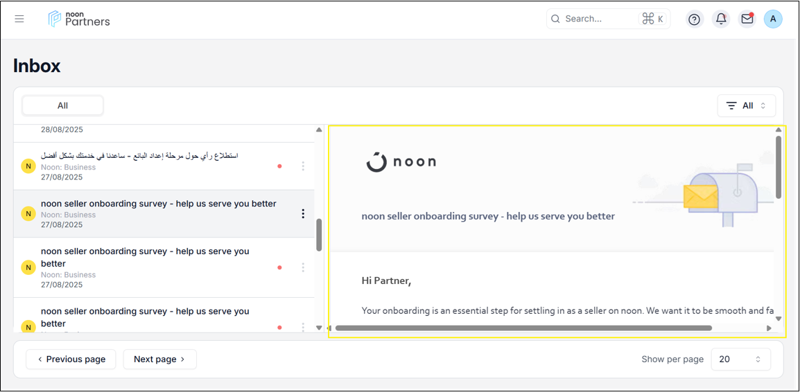Screen dimensions: 800x392
Task: Open the All filter dropdown
Action: click(x=747, y=105)
